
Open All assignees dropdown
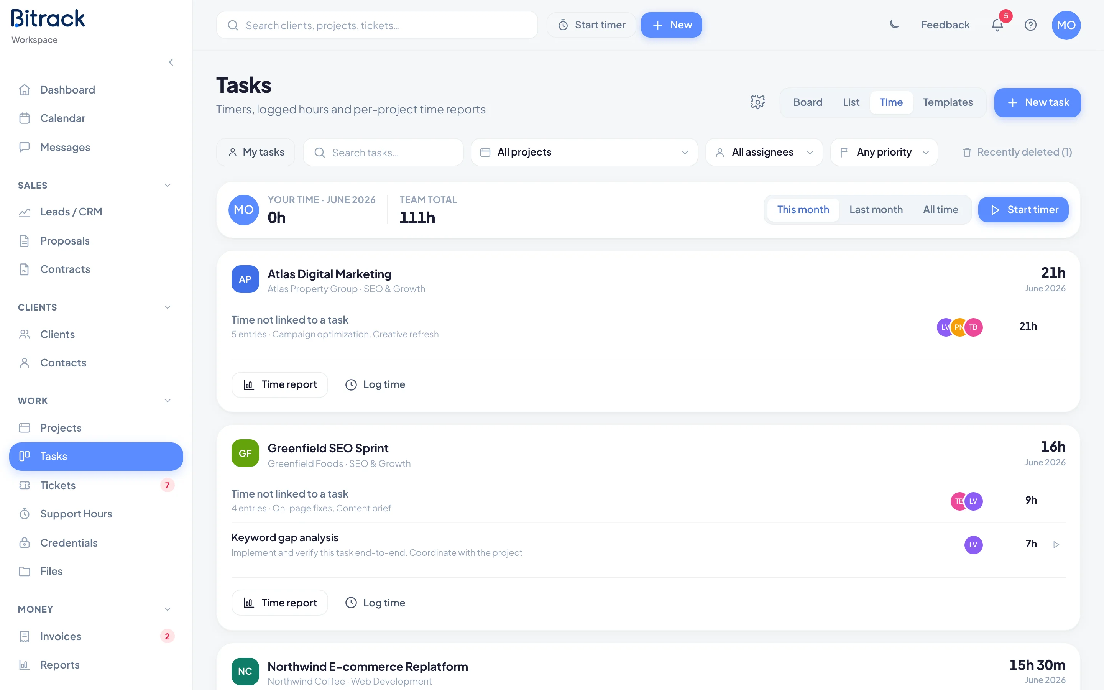click(764, 152)
